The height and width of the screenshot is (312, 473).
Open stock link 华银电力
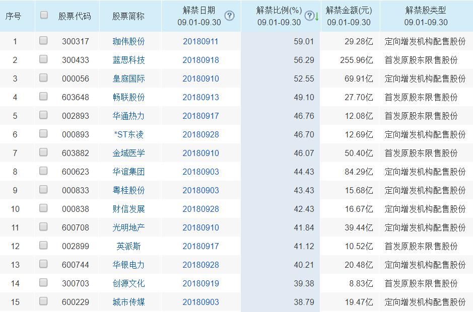tap(128, 265)
